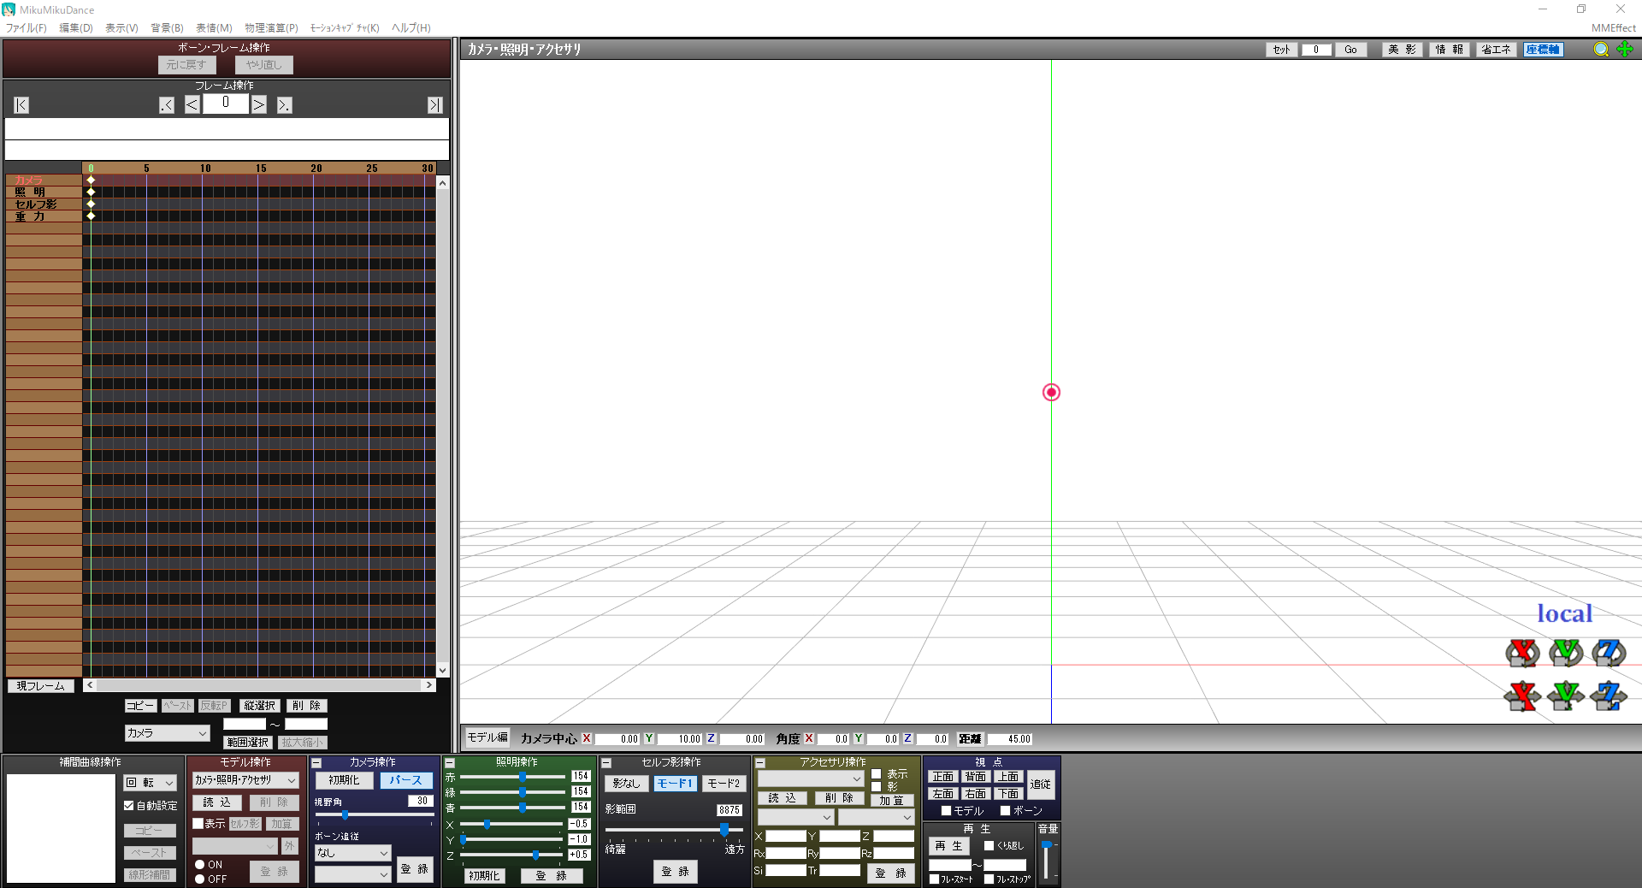Click the camera keyframe diamond at frame 0

(91, 181)
